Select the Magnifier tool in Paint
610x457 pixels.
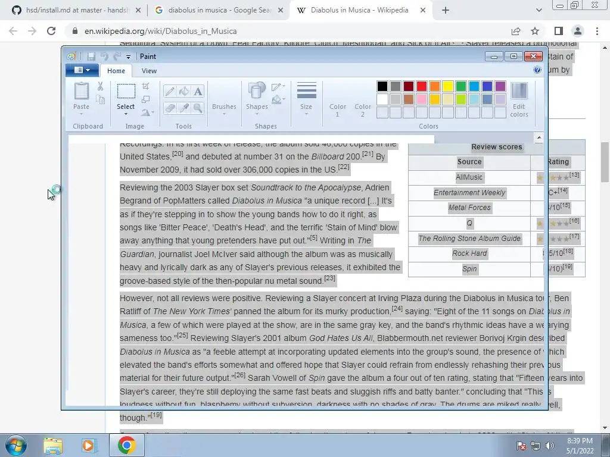point(198,108)
